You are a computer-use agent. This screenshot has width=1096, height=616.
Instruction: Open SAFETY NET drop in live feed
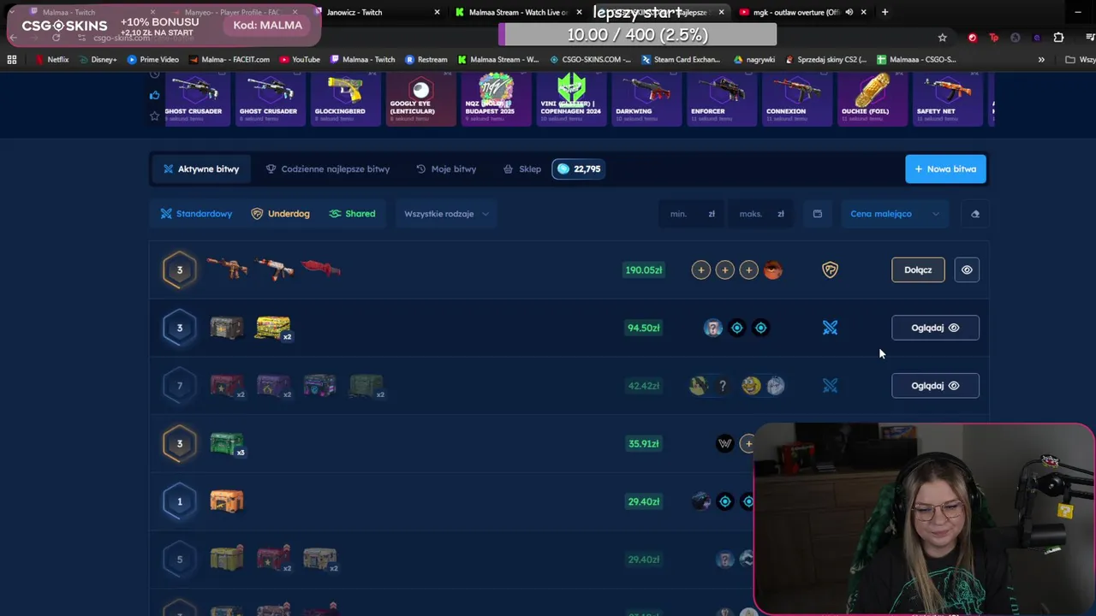[x=947, y=98]
